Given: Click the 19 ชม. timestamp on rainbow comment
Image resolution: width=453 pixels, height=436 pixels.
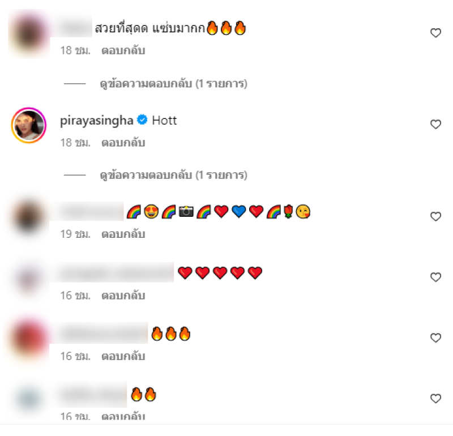Looking at the screenshot, I should tap(75, 234).
